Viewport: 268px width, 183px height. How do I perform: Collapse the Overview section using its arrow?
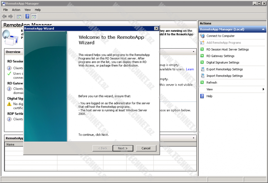pos(194,52)
